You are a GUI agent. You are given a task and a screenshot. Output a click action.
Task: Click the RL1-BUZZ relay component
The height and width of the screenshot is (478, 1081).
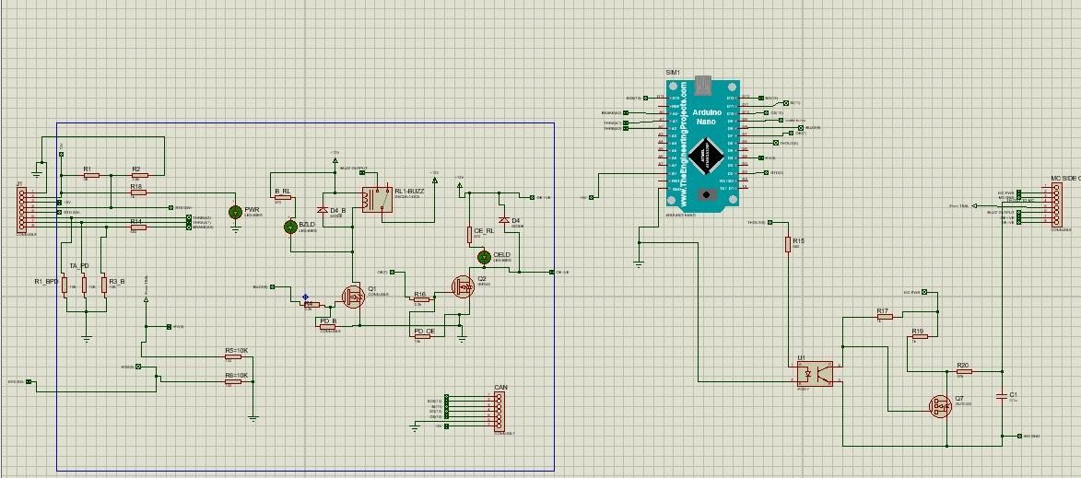[376, 200]
